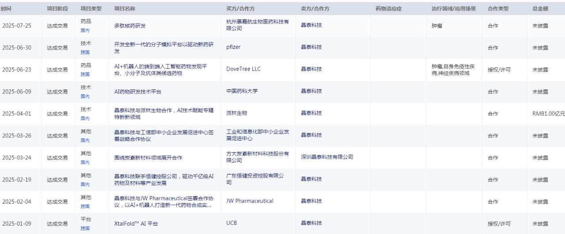The width and height of the screenshot is (565, 234).
Task: Open seller 晶泰科技 in the pfizer row
Action: point(312,47)
